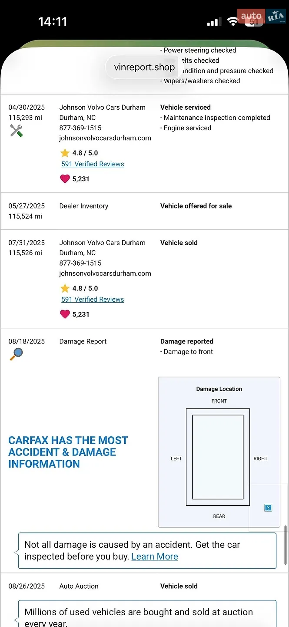This screenshot has height=627, width=289.
Task: Open 591 Verified Reviews link in the 04/30/2025 entry
Action: 93,164
